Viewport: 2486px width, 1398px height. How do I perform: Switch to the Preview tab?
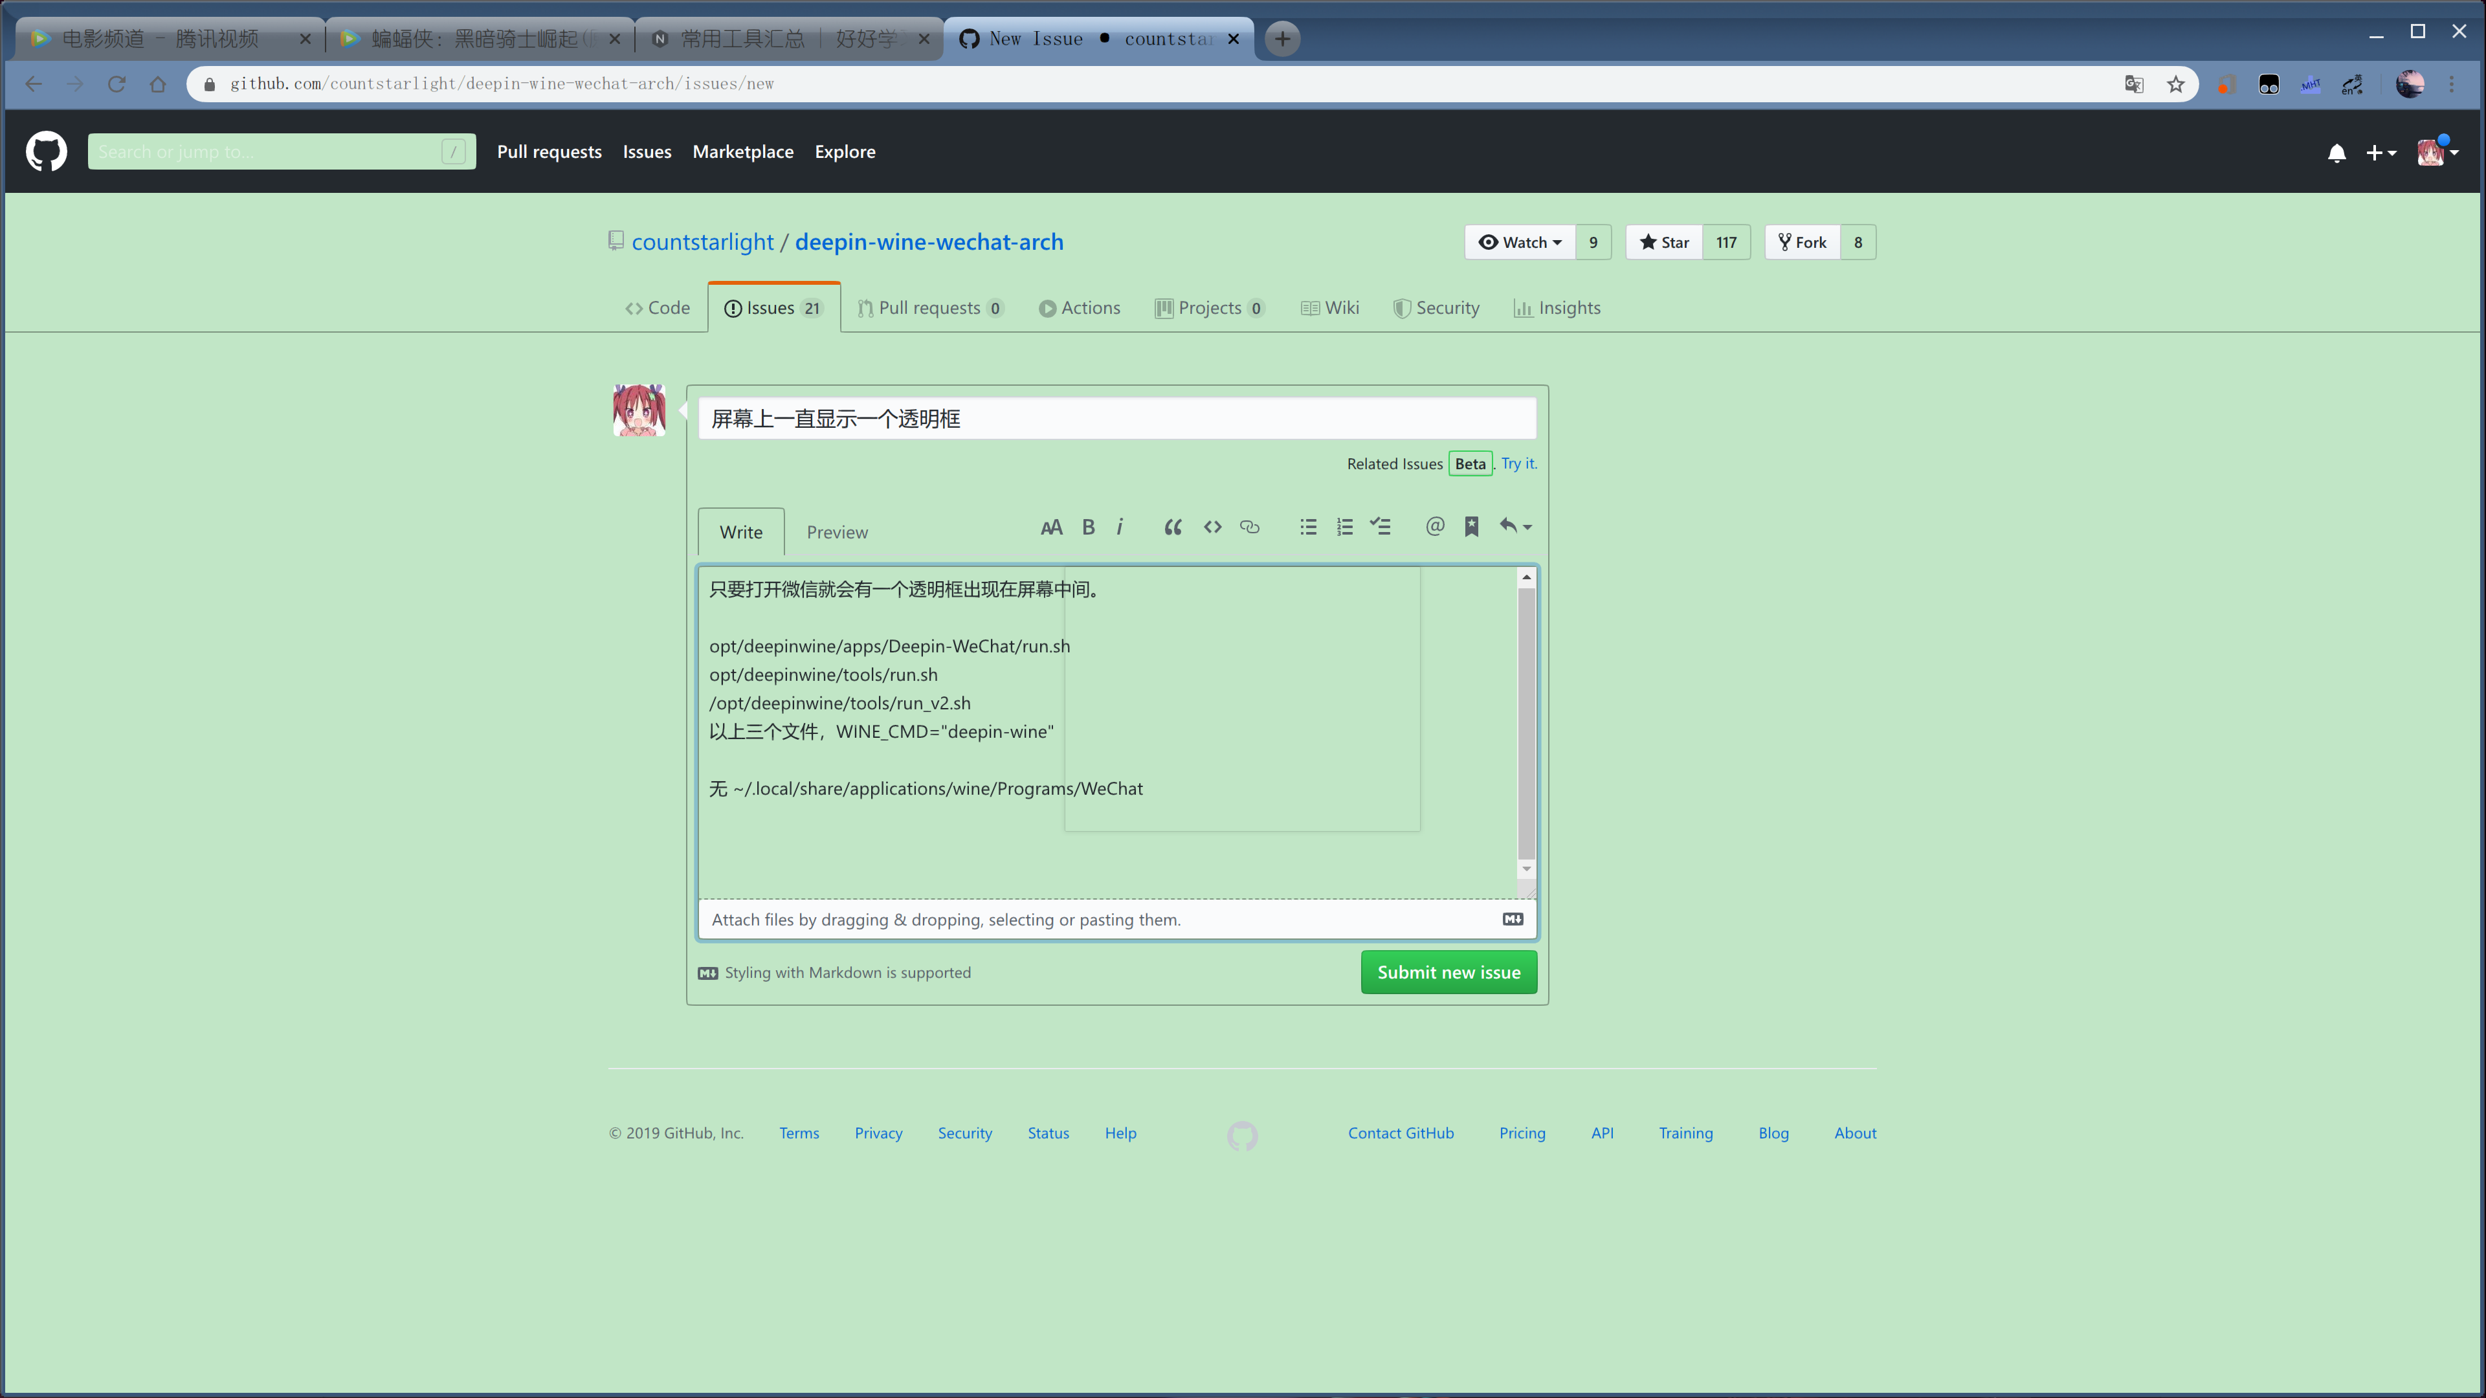tap(837, 531)
